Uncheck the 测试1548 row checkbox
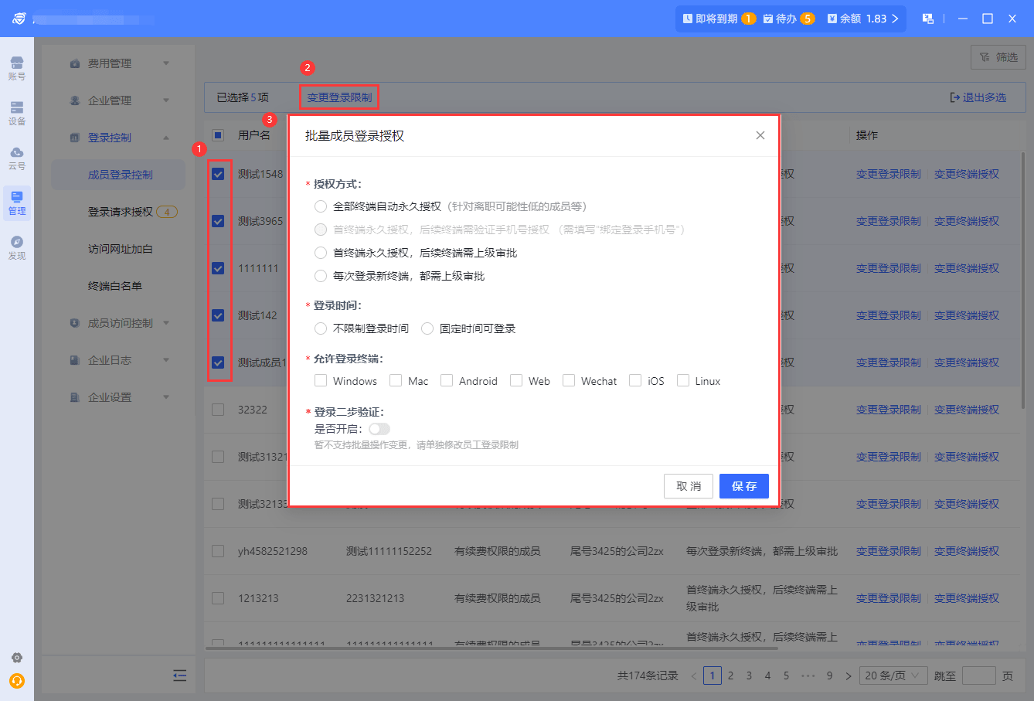This screenshot has height=701, width=1034. [218, 174]
